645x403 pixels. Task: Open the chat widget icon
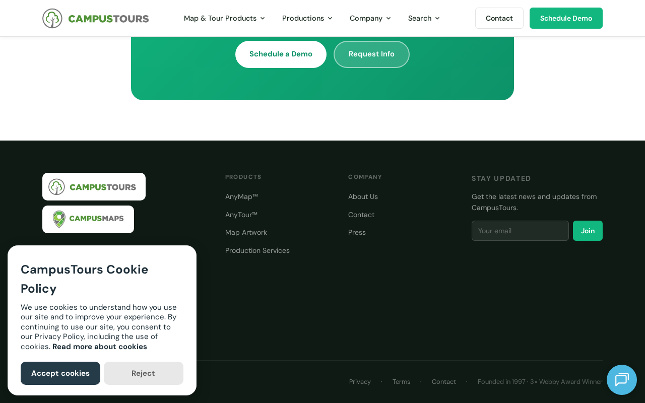(622, 380)
